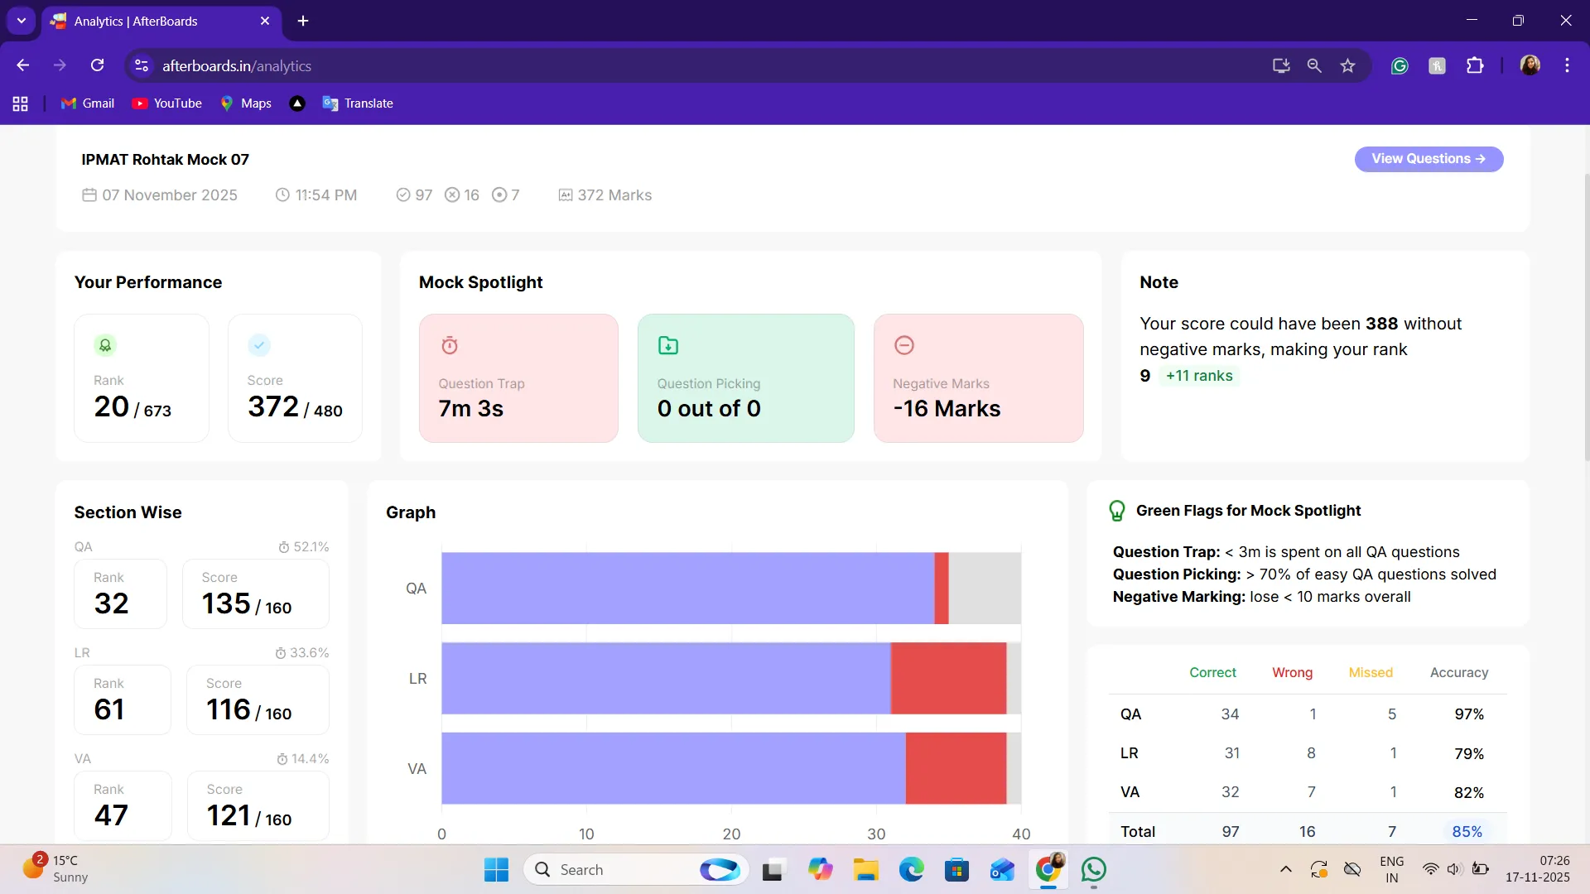This screenshot has width=1590, height=894.
Task: Open the Gmail bookmark
Action: coord(88,103)
